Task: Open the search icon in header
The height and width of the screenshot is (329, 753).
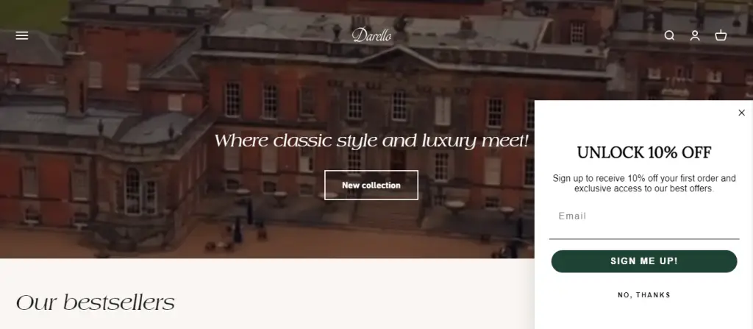Action: [x=669, y=35]
